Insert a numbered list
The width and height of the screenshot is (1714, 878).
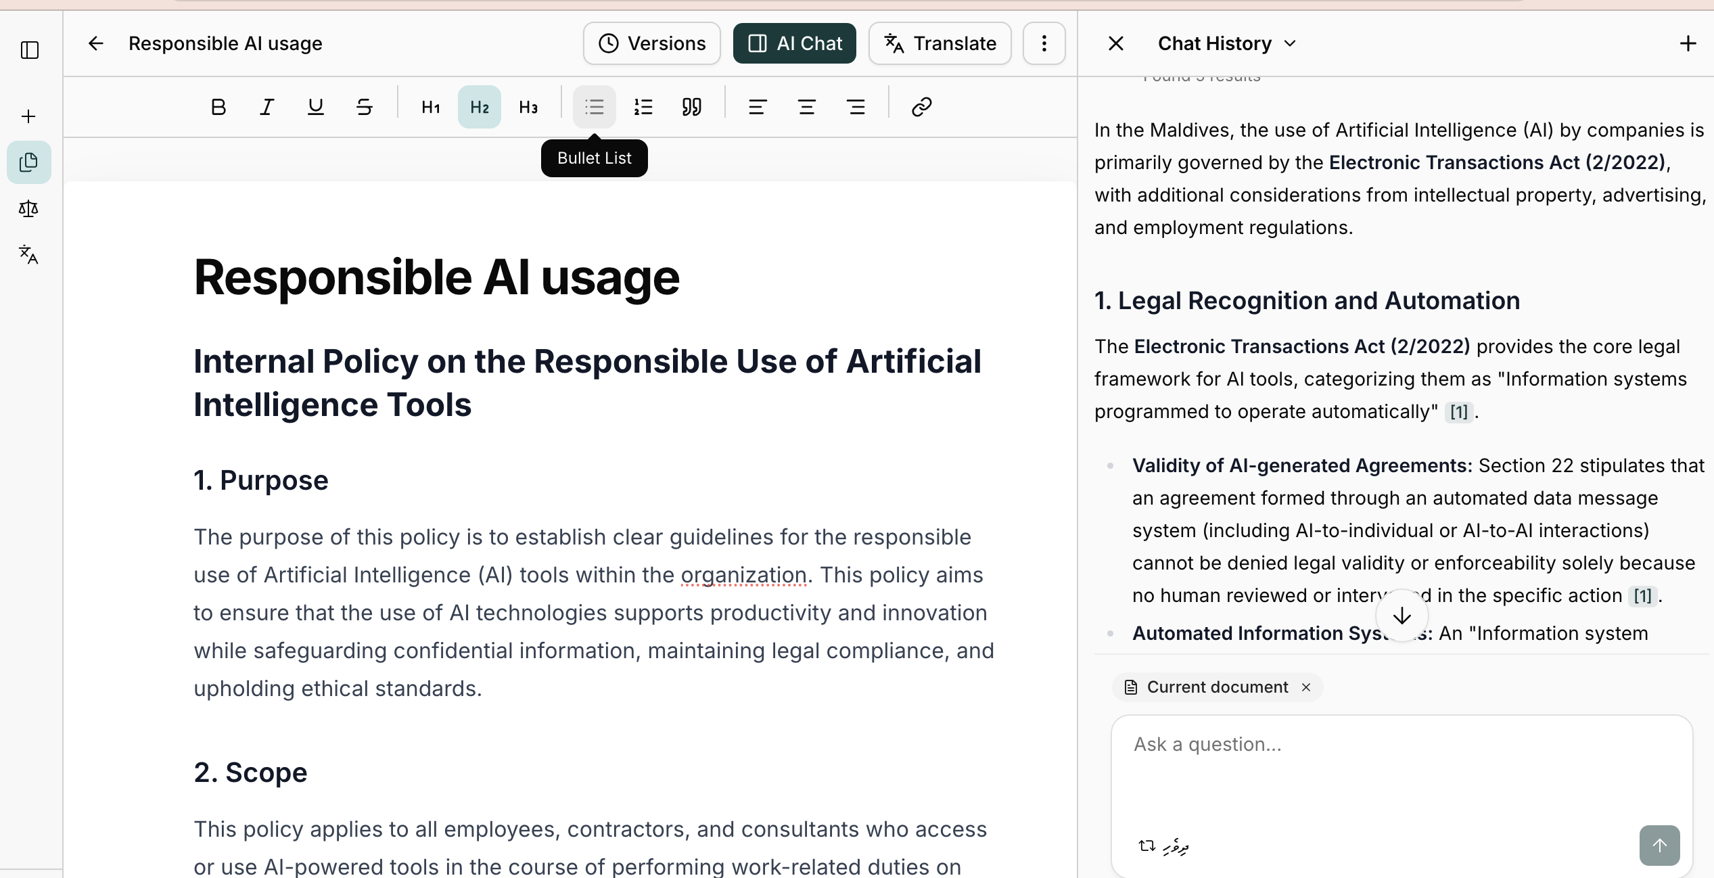643,107
